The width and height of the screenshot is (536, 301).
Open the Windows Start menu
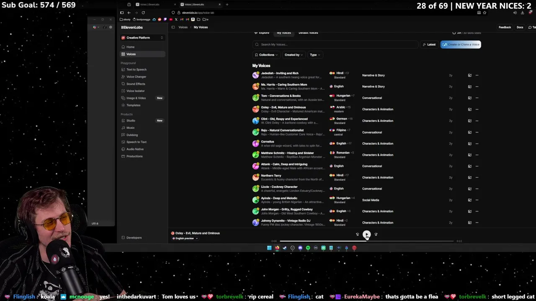coord(269,248)
